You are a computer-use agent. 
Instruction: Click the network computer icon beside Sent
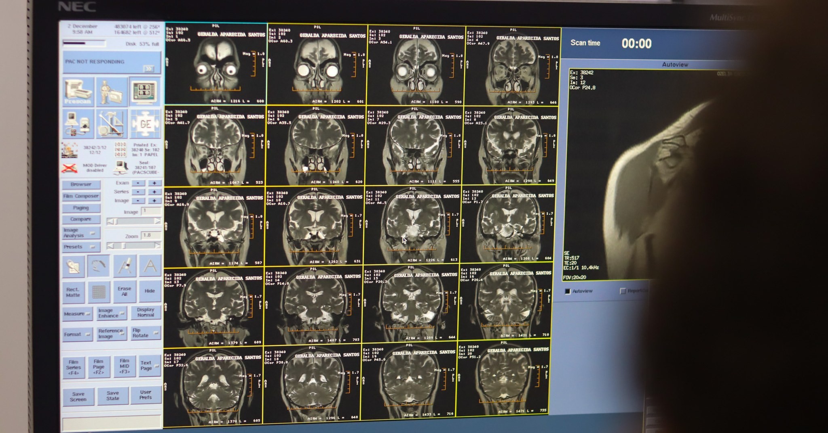[120, 167]
